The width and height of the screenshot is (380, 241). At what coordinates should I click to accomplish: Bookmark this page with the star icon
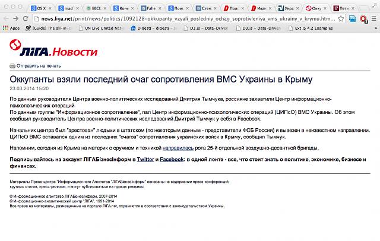(x=341, y=18)
